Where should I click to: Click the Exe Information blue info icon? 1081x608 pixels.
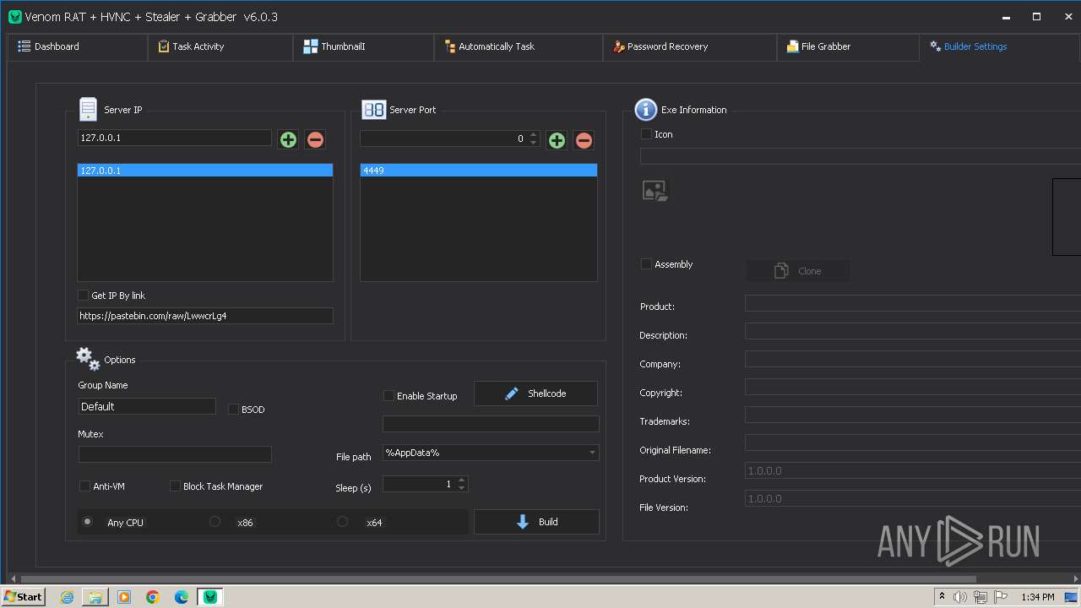[645, 109]
